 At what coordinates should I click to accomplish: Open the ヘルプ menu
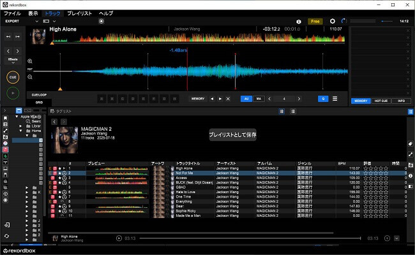106,13
